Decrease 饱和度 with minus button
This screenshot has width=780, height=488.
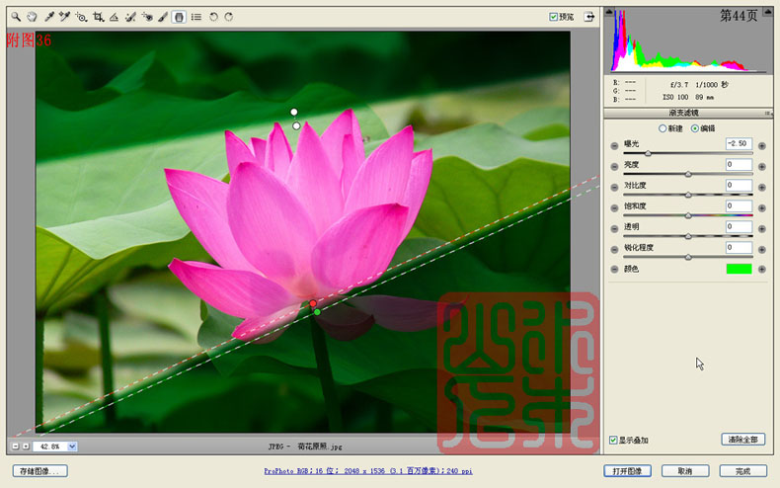point(614,208)
